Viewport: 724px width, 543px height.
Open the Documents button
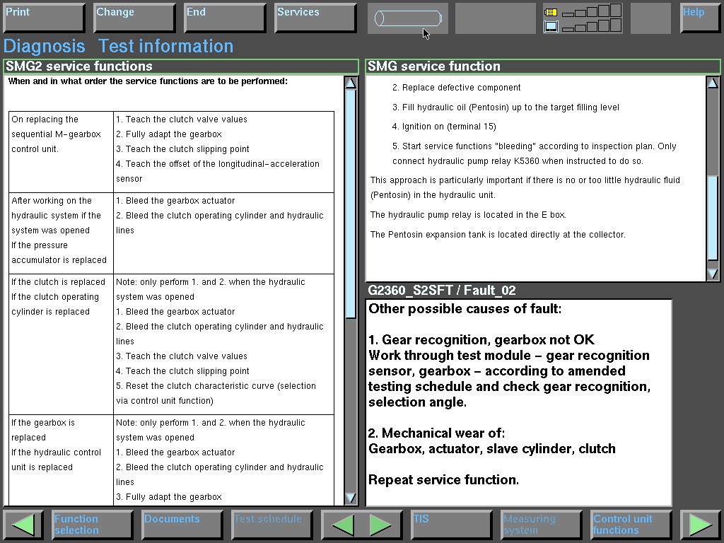pyautogui.click(x=182, y=525)
